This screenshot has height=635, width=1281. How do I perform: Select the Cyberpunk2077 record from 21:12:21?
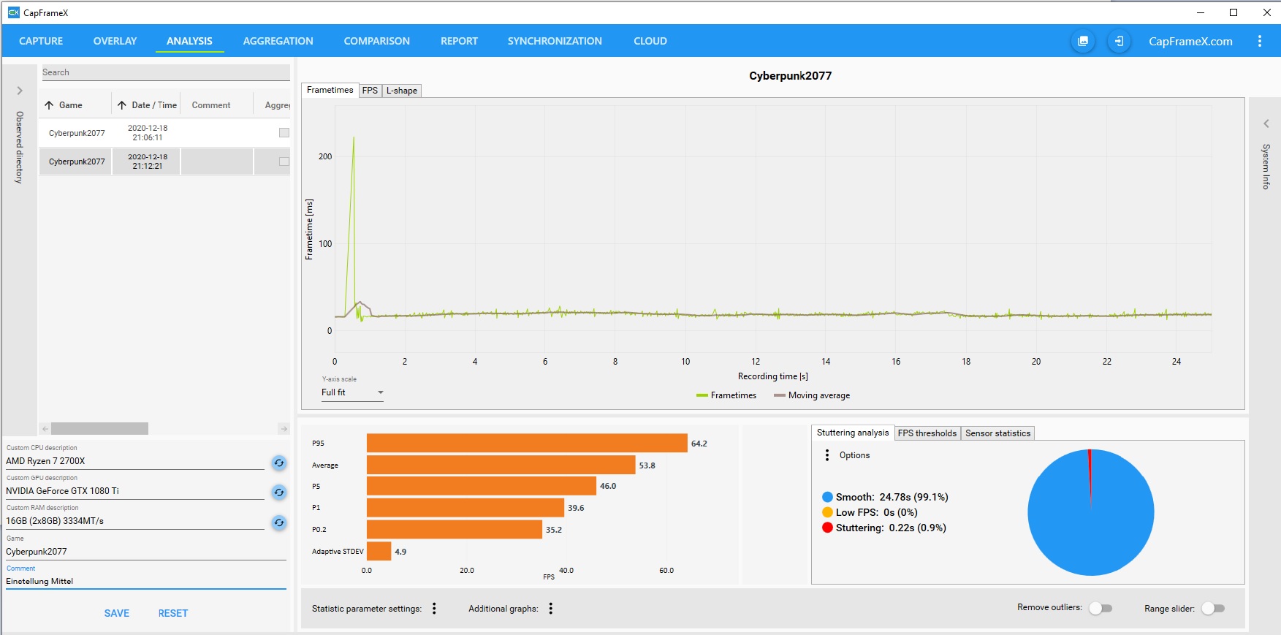164,161
